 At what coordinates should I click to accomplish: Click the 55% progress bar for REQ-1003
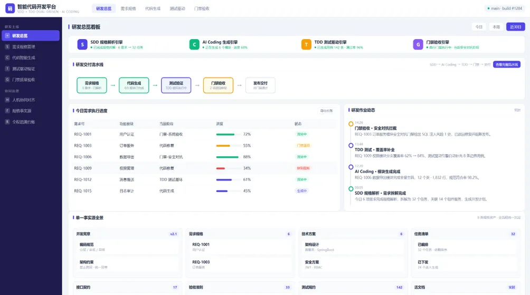228,146
